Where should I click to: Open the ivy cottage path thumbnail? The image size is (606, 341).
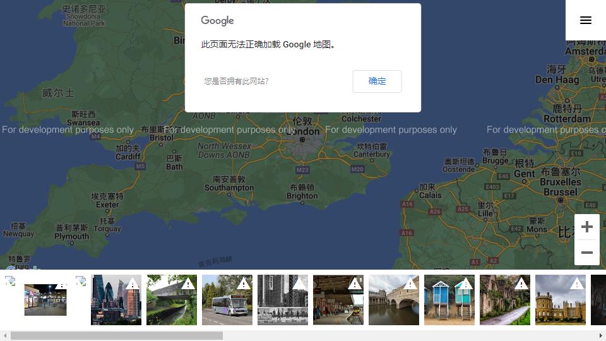505,300
